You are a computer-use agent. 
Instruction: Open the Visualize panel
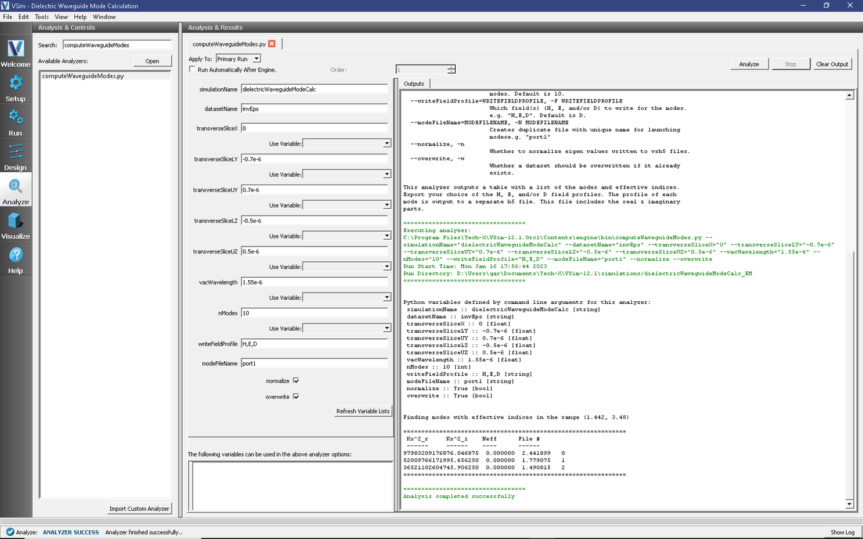[15, 225]
